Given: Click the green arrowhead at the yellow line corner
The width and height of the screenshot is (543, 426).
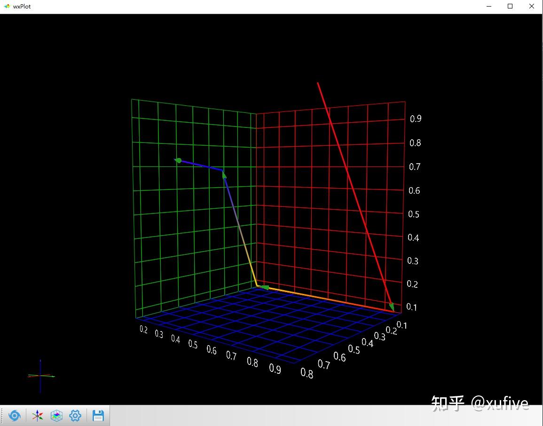Looking at the screenshot, I should click(x=265, y=287).
